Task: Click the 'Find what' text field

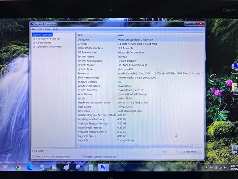Action: click(101, 151)
